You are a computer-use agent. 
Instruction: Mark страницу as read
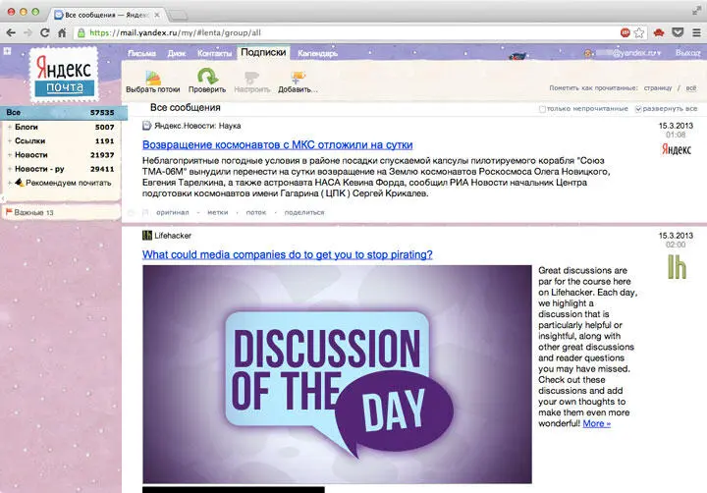658,88
